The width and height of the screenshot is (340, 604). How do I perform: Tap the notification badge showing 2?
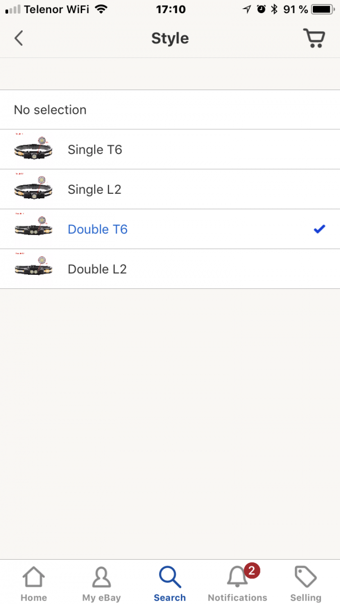[x=251, y=571]
